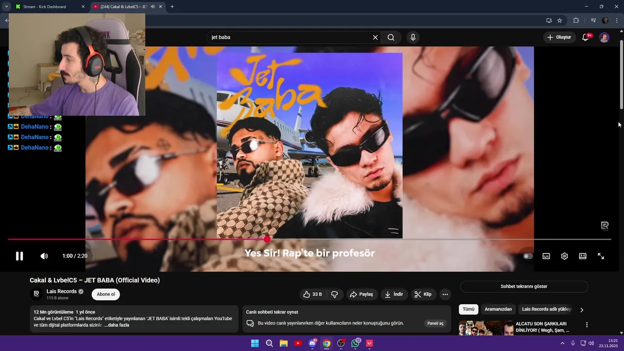Select the Aramanızdan filter chip
The height and width of the screenshot is (351, 624).
[x=498, y=309]
